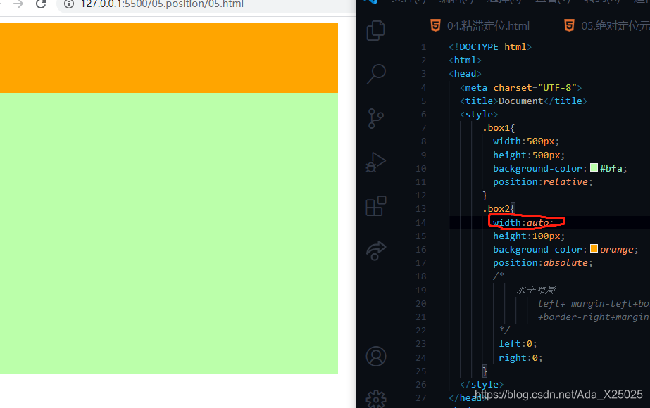Image resolution: width=650 pixels, height=408 pixels.
Task: Open the Accounts menu
Action: point(376,356)
